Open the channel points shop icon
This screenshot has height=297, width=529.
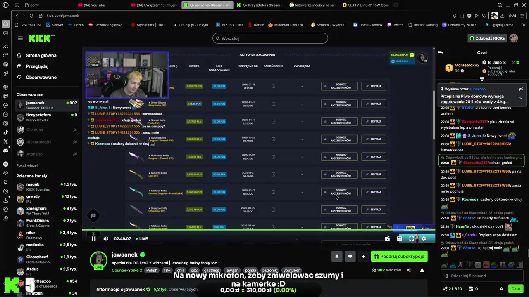point(472,289)
